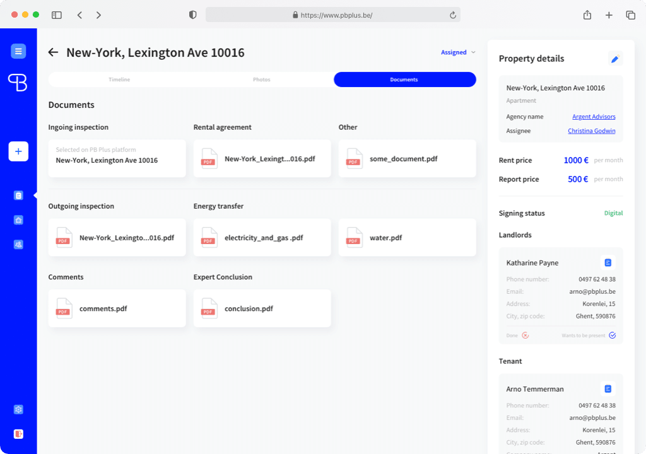Click the plus add button in the sidebar
Viewport: 646px width, 454px height.
[18, 151]
